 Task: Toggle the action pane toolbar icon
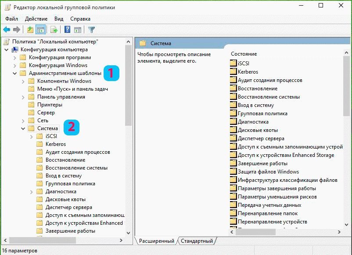[x=78, y=30]
